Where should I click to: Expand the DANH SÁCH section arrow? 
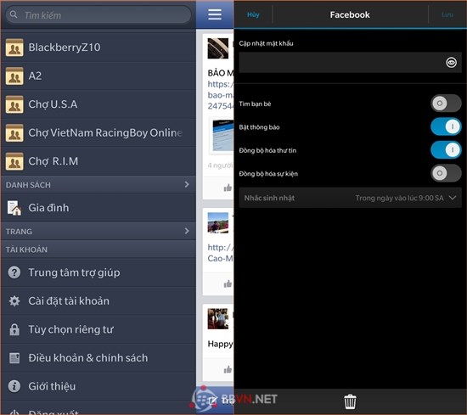(x=187, y=184)
